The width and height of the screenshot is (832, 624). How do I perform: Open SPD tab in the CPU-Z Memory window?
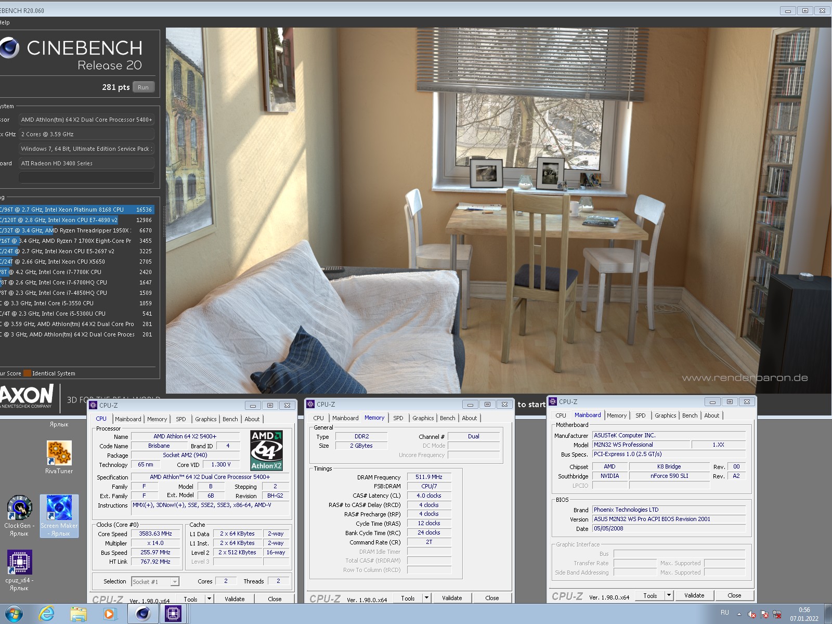point(398,418)
